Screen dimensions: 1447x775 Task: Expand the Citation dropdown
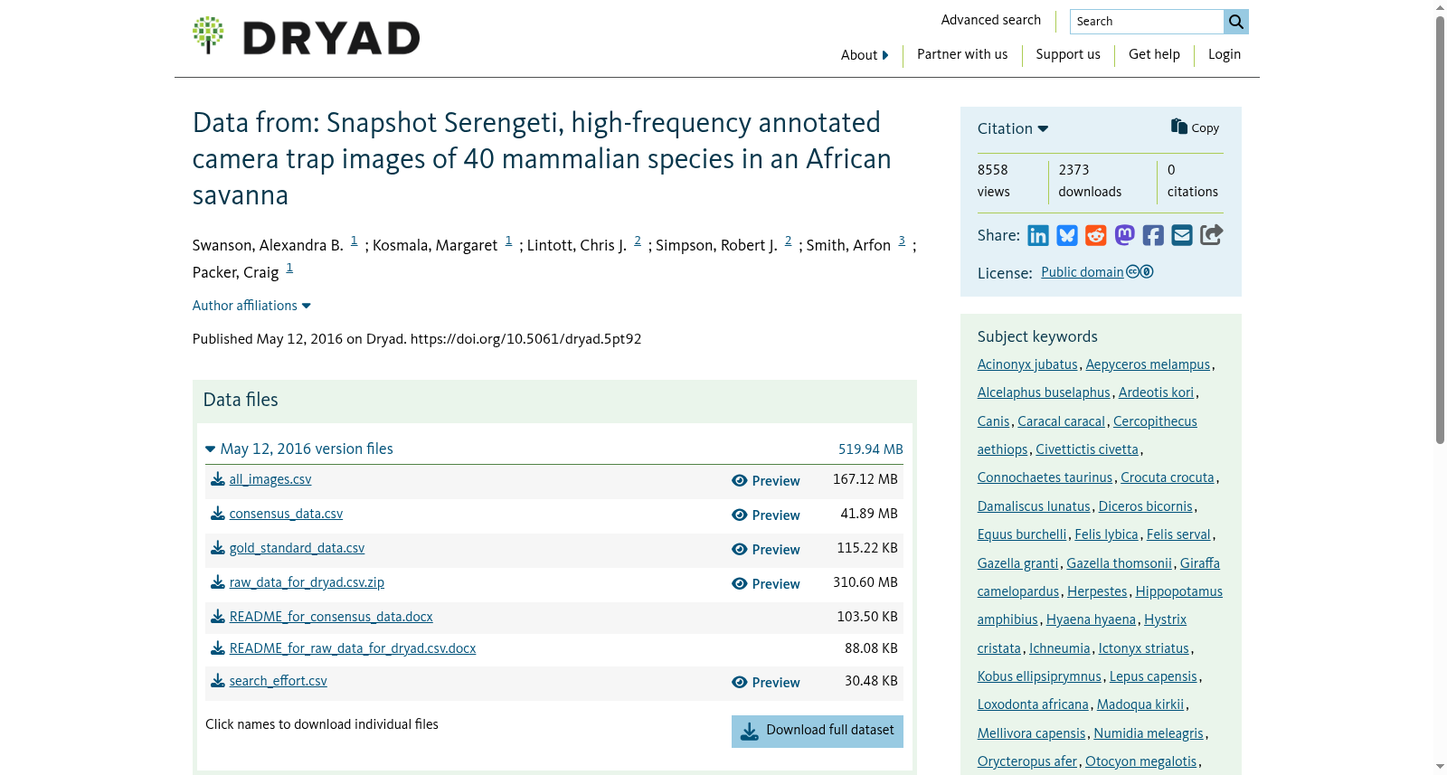point(1013,128)
